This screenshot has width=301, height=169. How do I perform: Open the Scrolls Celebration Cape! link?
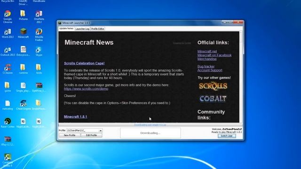pos(84,63)
